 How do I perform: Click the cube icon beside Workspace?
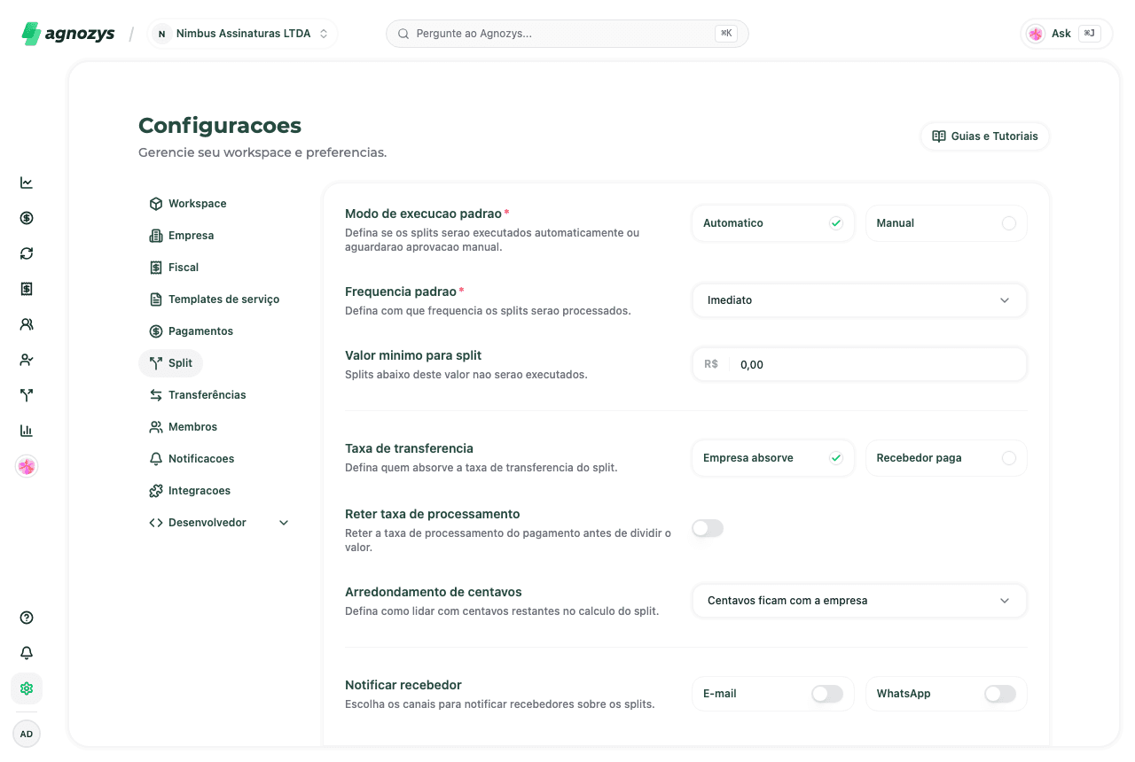156,204
